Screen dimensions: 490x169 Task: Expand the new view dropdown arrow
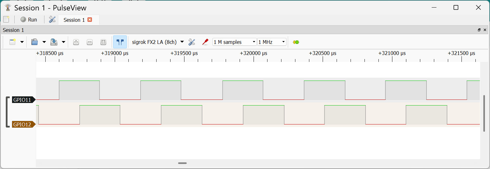[x=22, y=42]
